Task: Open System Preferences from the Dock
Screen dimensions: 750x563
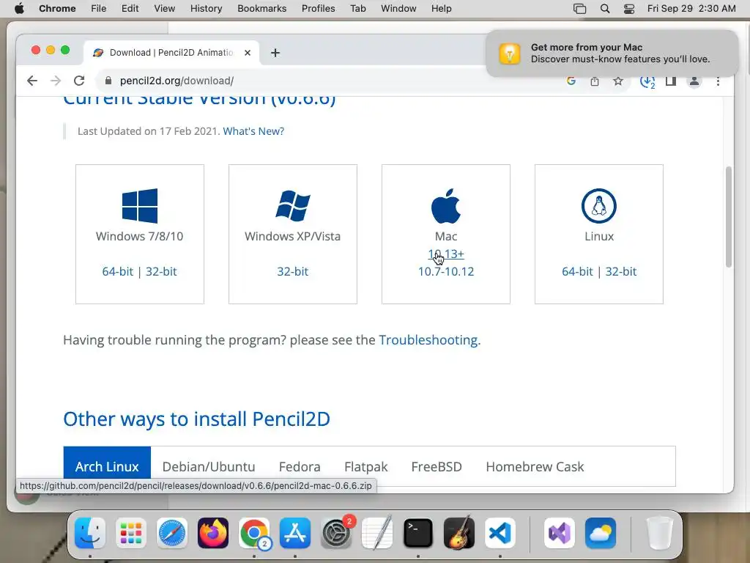Action: click(335, 533)
